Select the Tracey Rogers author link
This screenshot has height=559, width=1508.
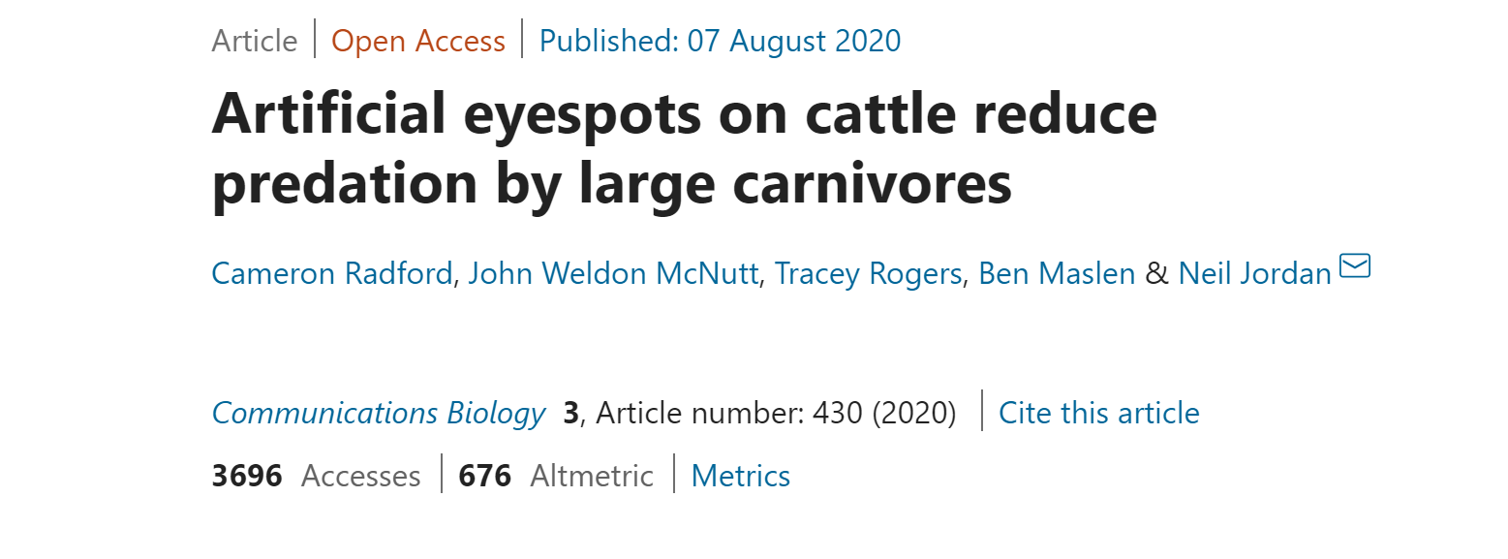coord(869,274)
